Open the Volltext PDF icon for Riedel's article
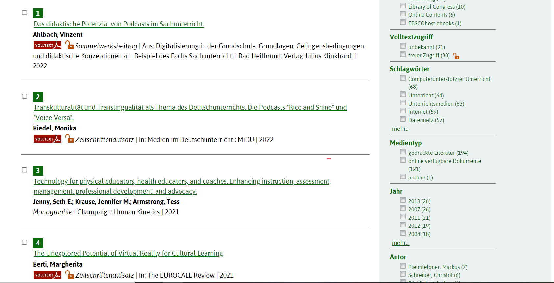Viewport: 554px width, 283px height. [x=47, y=139]
